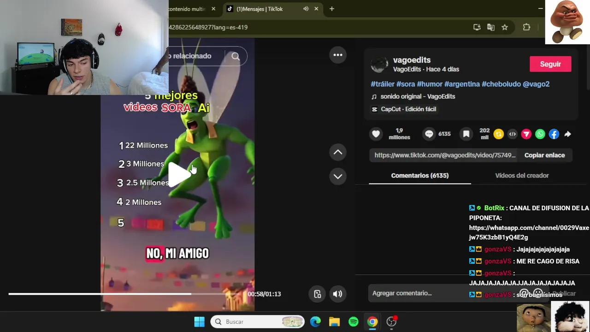The width and height of the screenshot is (590, 332).
Task: Mute the tab via its speaker icon
Action: point(306,9)
